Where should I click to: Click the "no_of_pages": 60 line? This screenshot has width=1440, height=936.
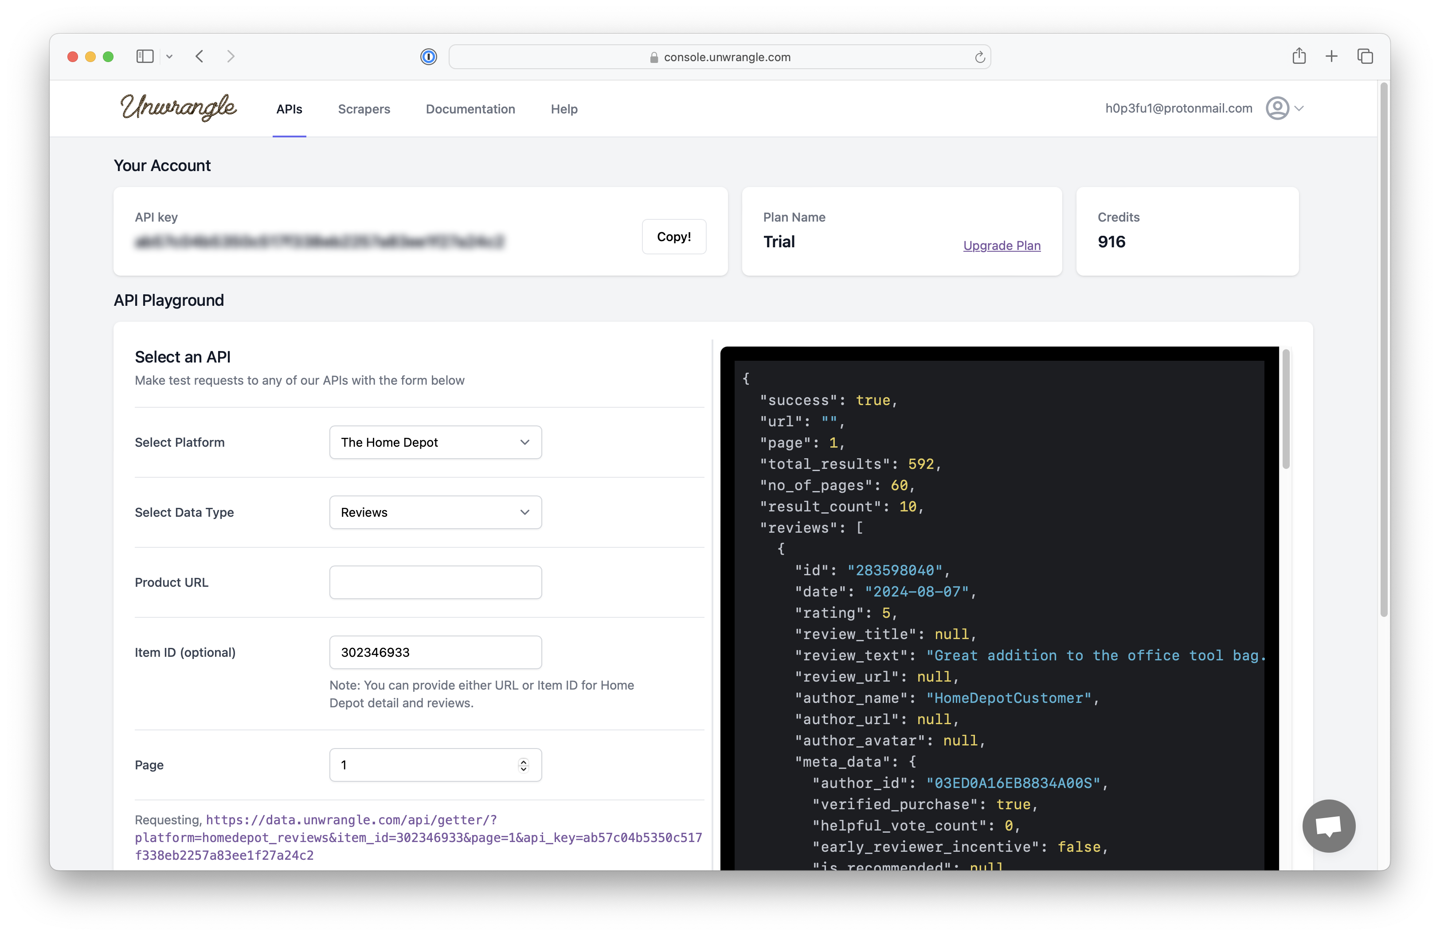[x=837, y=485]
